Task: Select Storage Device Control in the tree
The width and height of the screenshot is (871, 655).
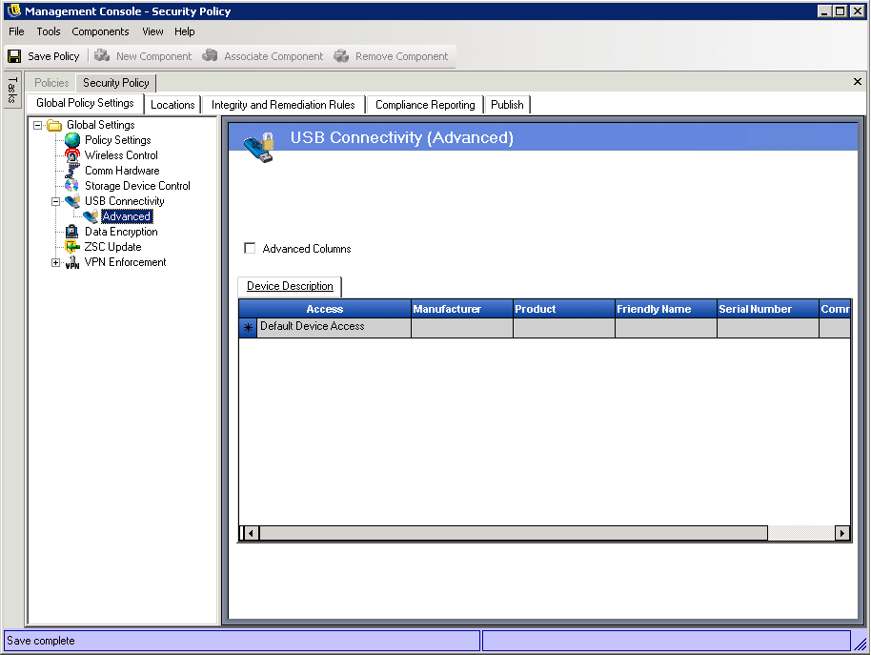Action: pyautogui.click(x=137, y=186)
